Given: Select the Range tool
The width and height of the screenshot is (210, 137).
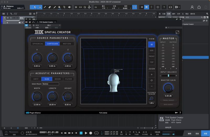Looking at the screenshot, I should click(x=40, y=7).
